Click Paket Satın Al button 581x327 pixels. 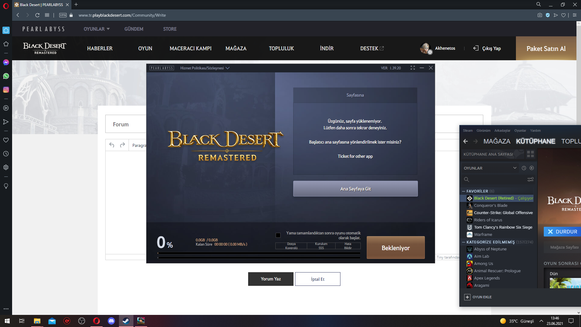click(546, 48)
